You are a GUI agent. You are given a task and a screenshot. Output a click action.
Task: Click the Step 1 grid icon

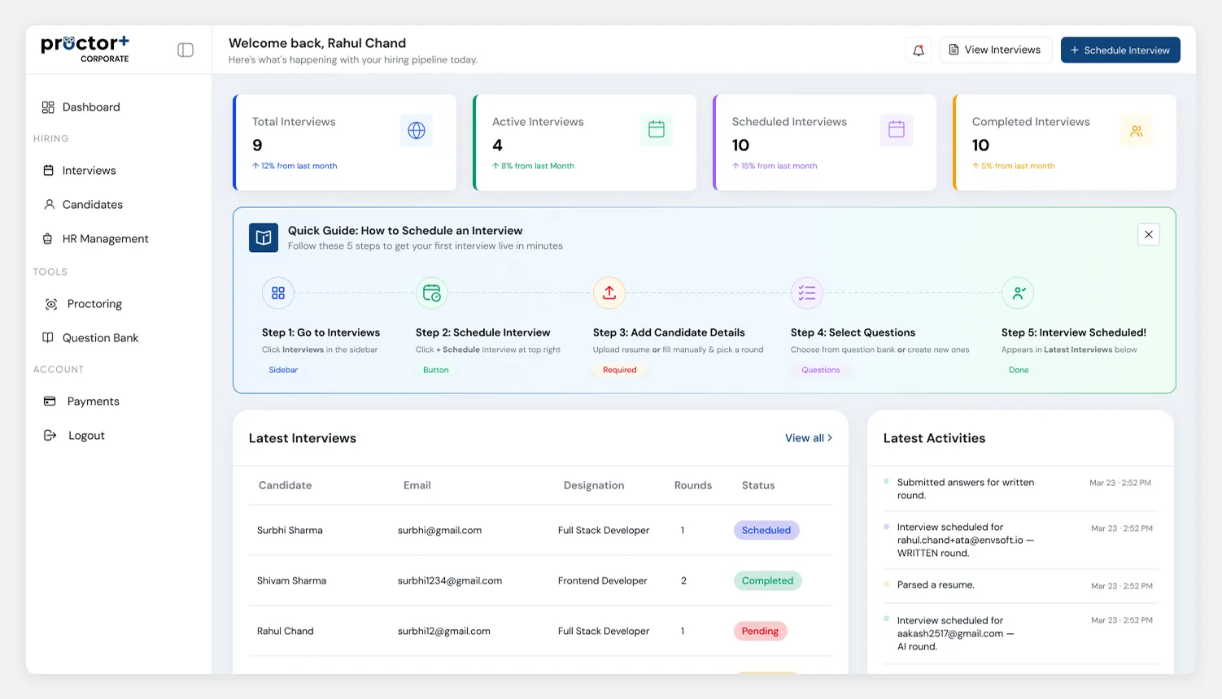click(x=278, y=293)
